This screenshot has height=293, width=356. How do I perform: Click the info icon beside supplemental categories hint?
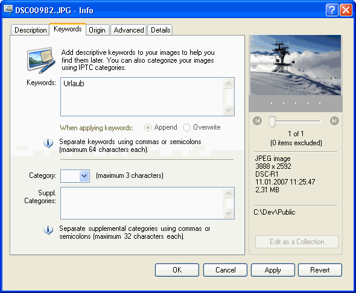tap(48, 230)
